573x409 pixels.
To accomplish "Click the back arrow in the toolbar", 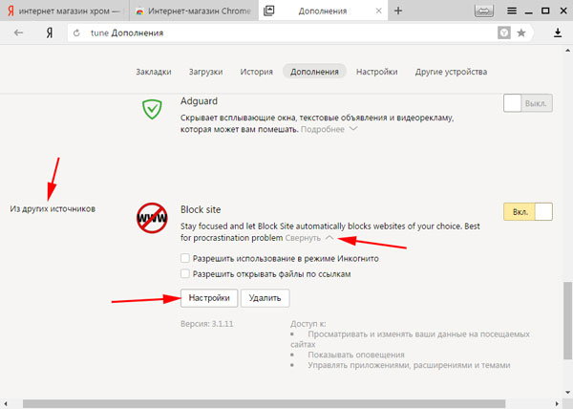I will point(17,32).
